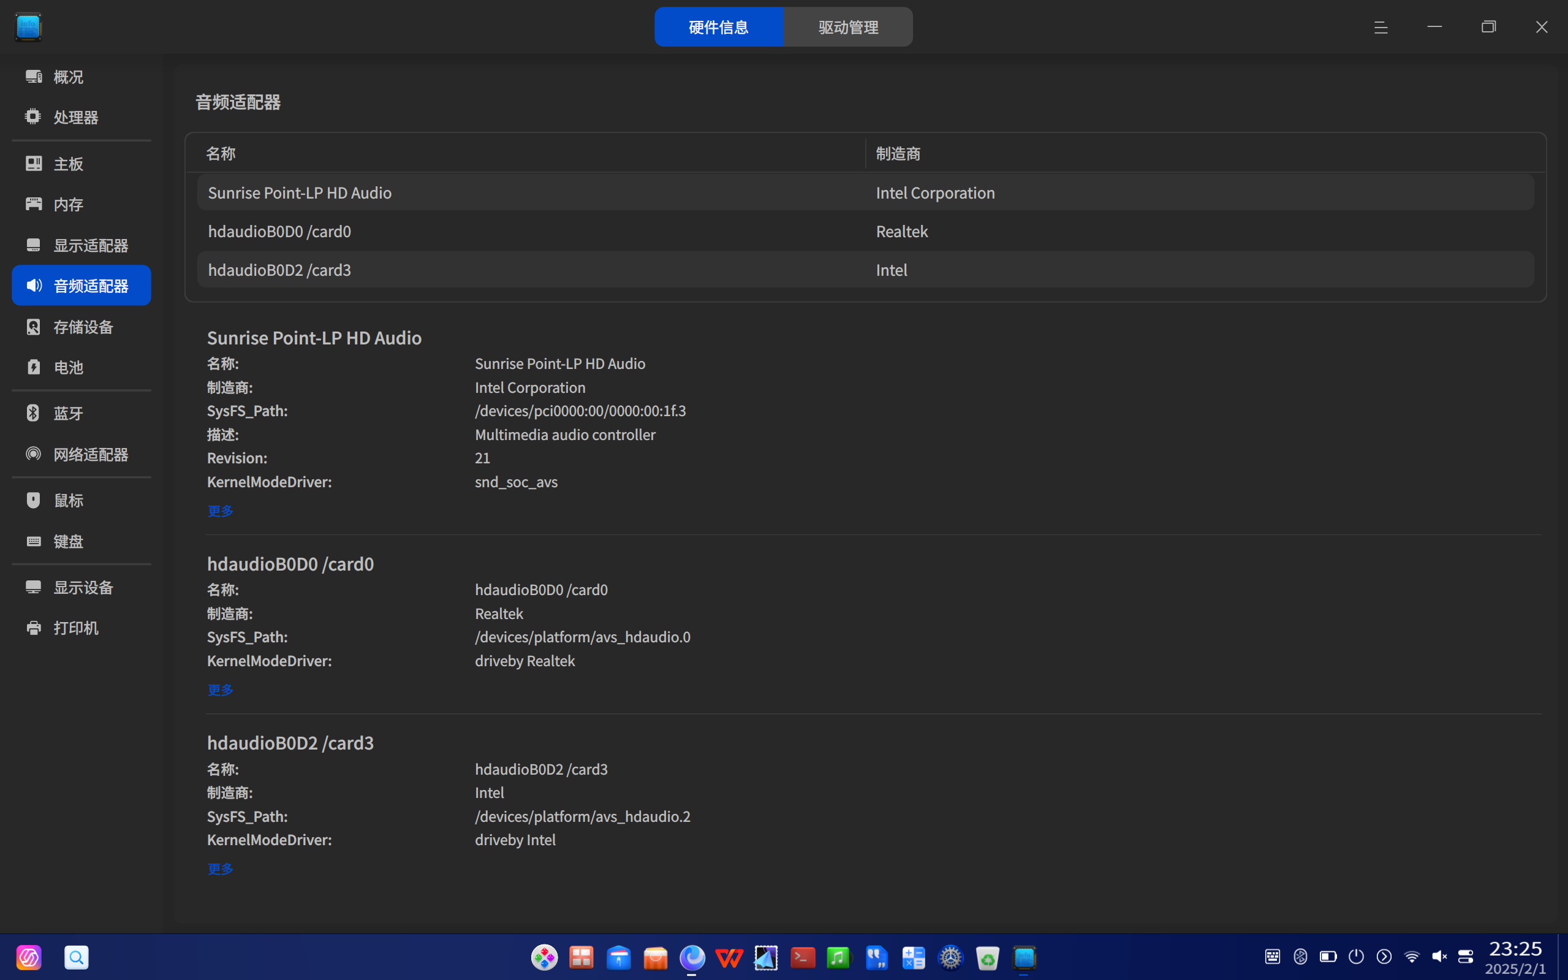Image resolution: width=1568 pixels, height=980 pixels.
Task: Open the launcher icon on taskbar
Action: (29, 957)
